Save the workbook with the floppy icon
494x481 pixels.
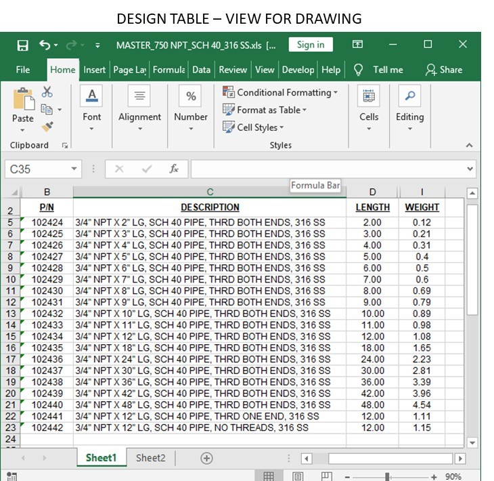click(x=22, y=45)
